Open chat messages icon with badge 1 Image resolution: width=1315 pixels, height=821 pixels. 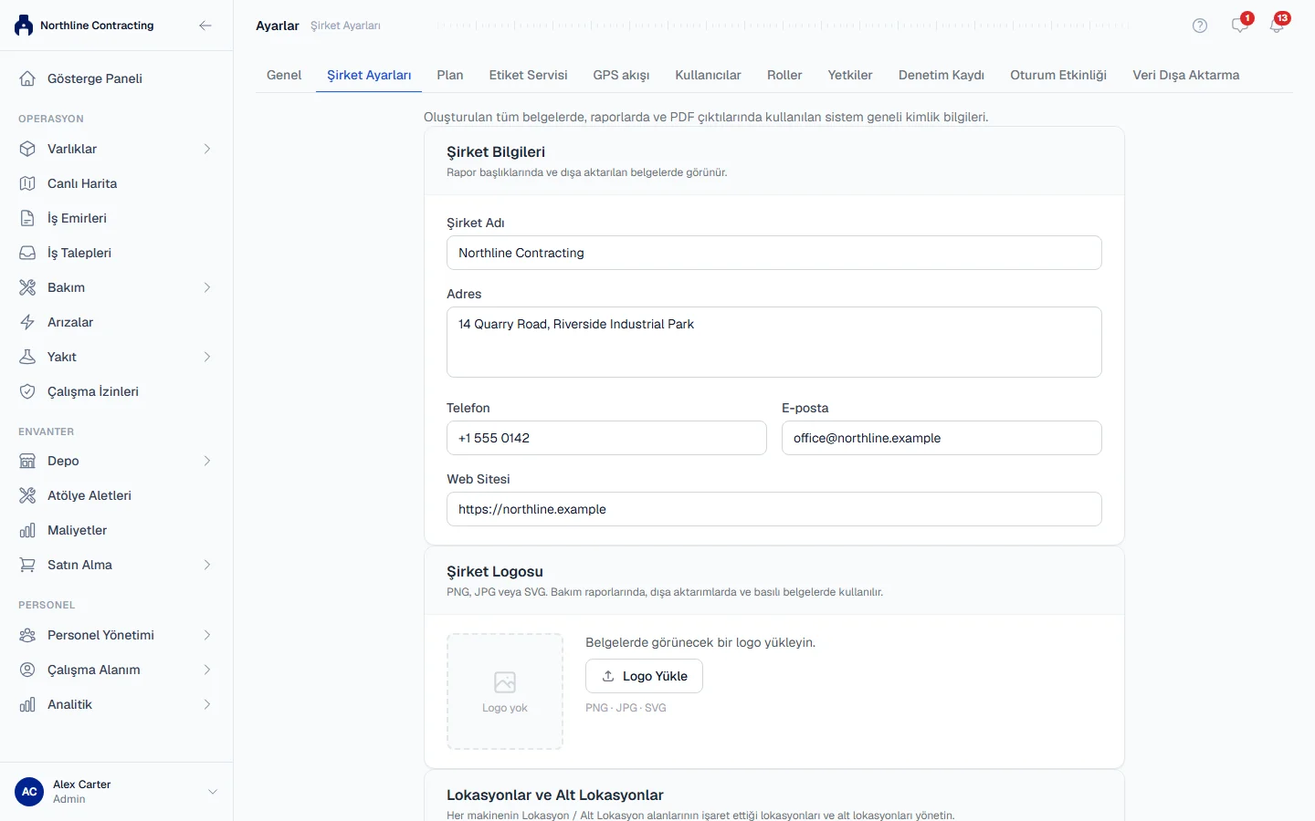click(x=1240, y=25)
